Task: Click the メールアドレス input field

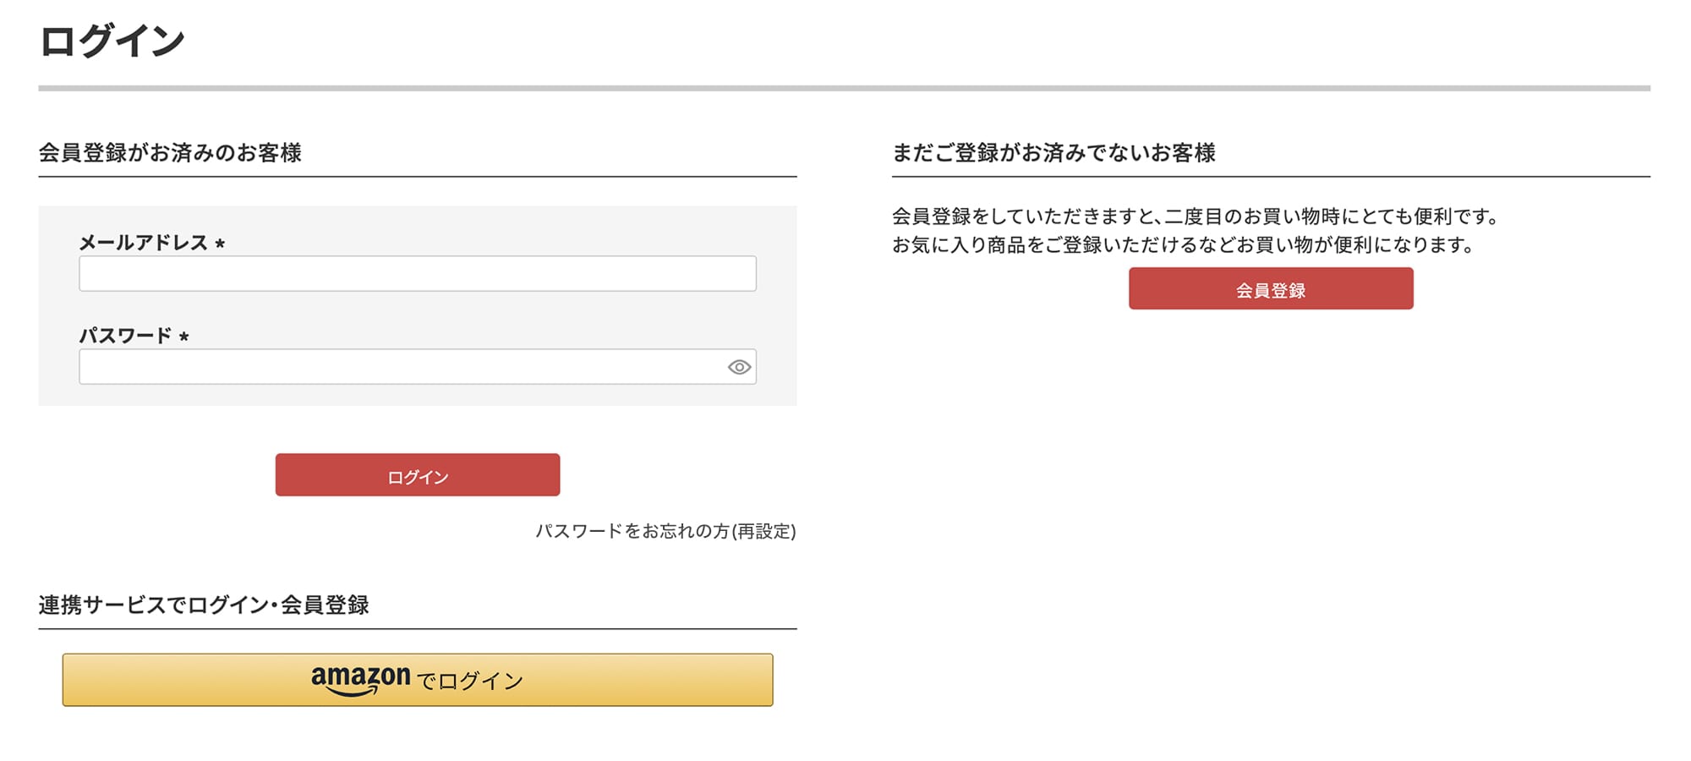Action: click(x=417, y=274)
